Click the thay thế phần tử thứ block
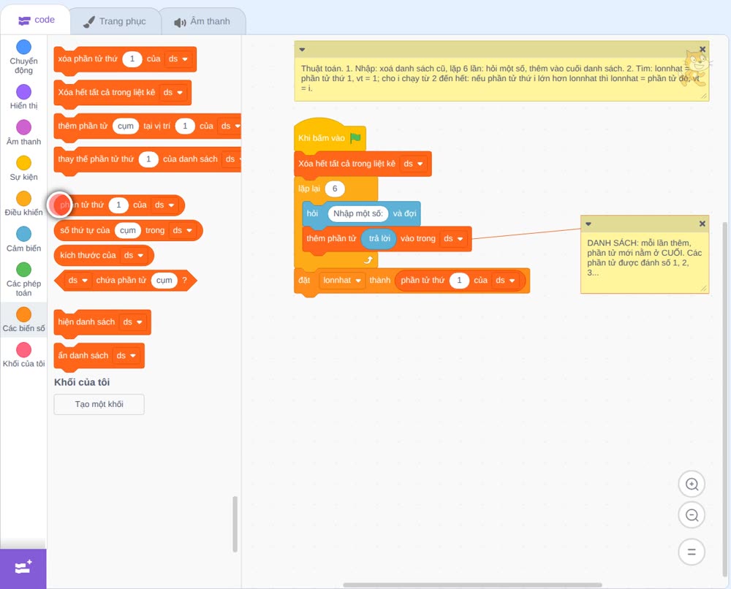Image resolution: width=731 pixels, height=589 pixels. pos(149,159)
